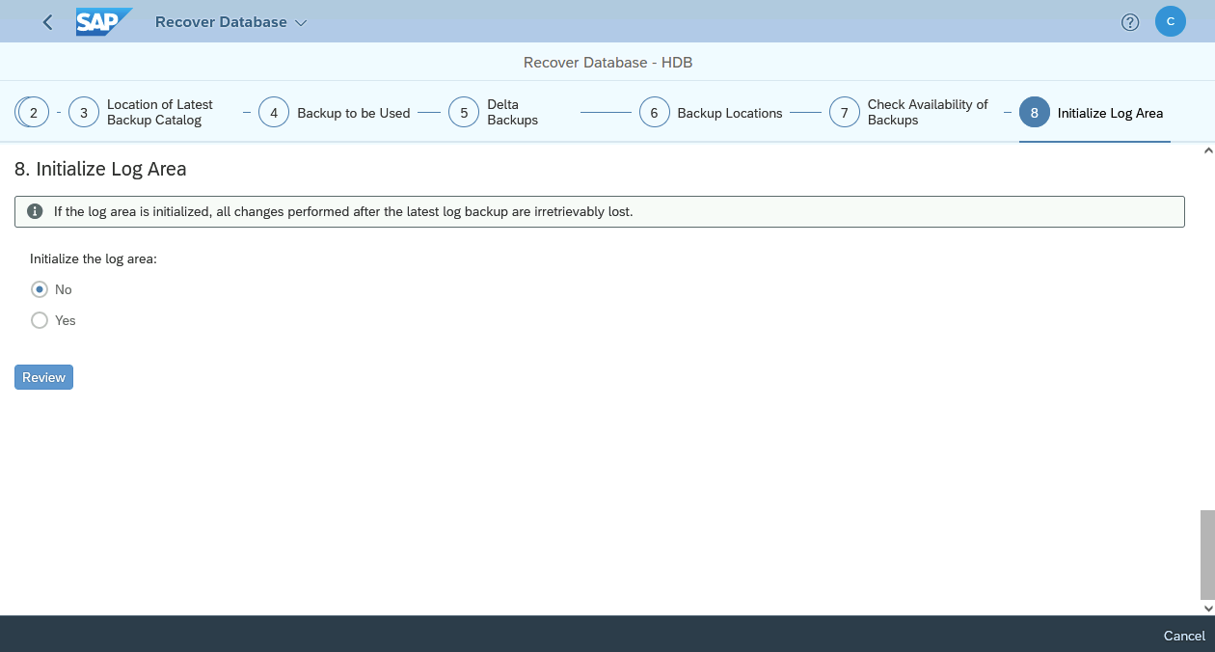Navigate back using the back arrow
The height and width of the screenshot is (652, 1215).
tap(47, 20)
